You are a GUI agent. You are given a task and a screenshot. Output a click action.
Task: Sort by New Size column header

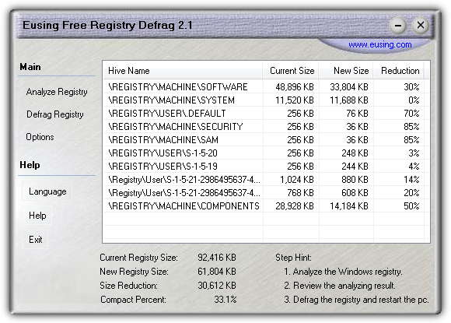346,71
